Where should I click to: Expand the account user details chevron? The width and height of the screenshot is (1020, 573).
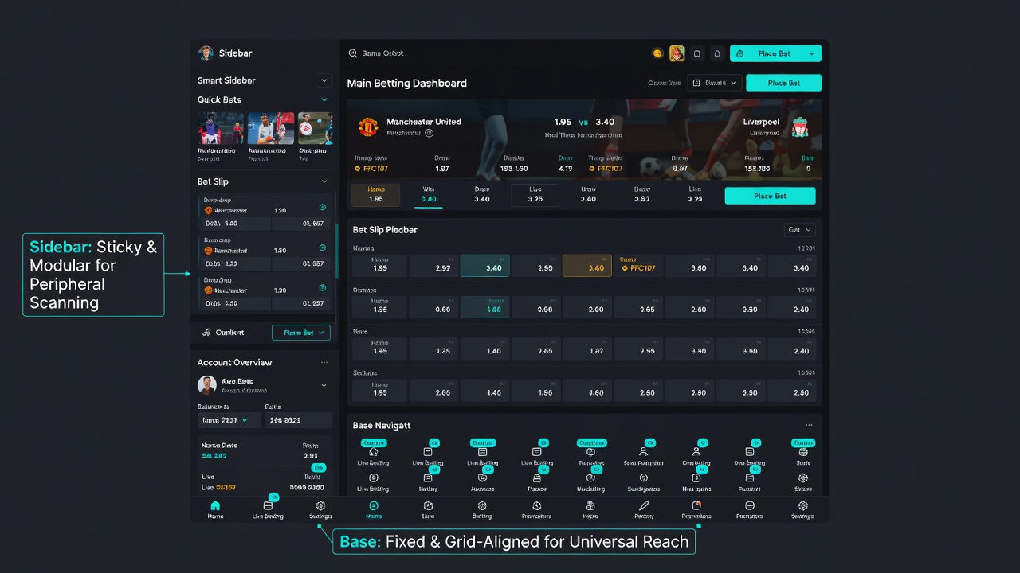click(324, 385)
